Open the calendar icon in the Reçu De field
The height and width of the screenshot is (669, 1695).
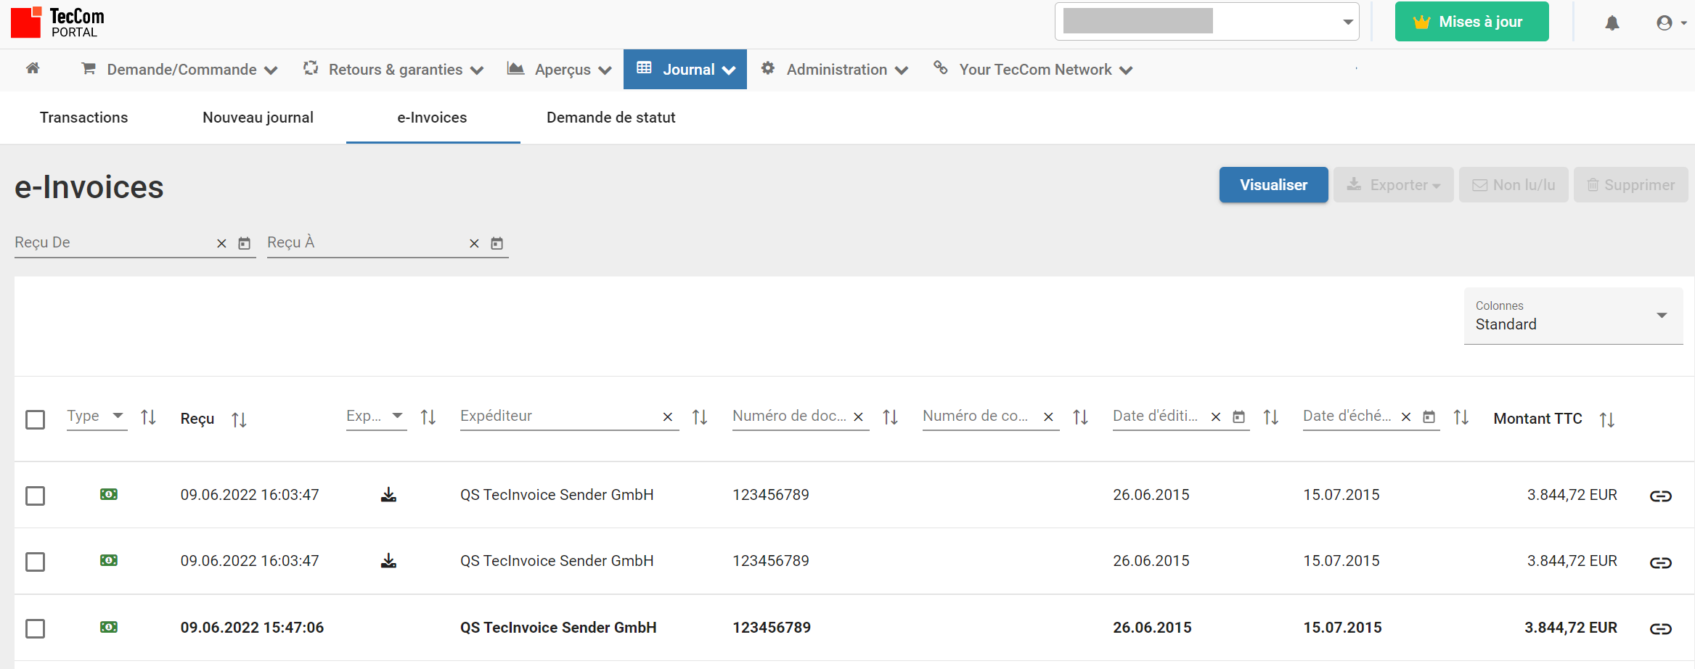point(244,243)
